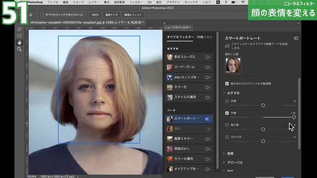Click the Wi-Fi icon in the menu bar
This screenshot has height=178, width=317.
point(243,2)
